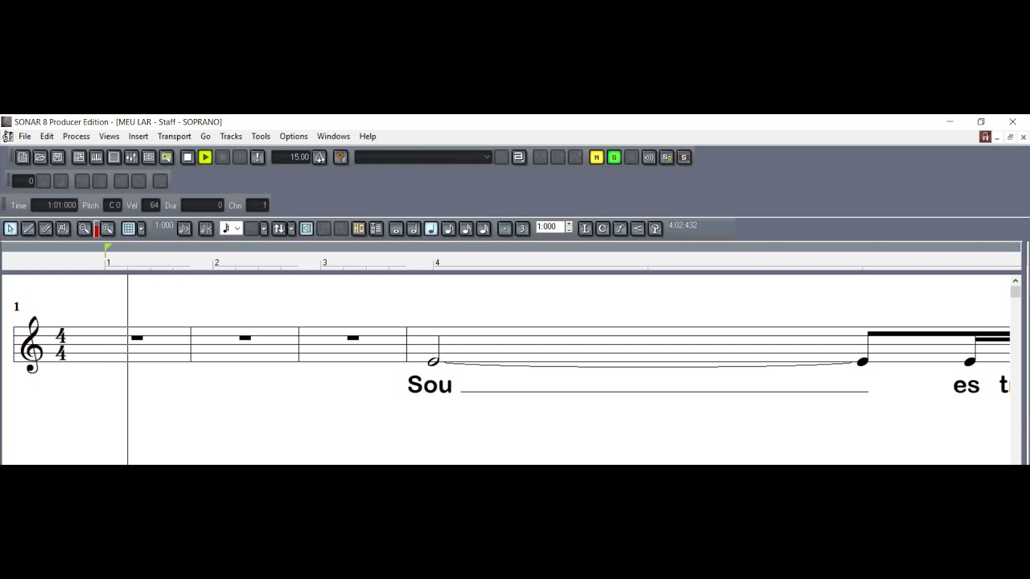1030x579 pixels.
Task: Open the Transport menu
Action: tap(175, 137)
